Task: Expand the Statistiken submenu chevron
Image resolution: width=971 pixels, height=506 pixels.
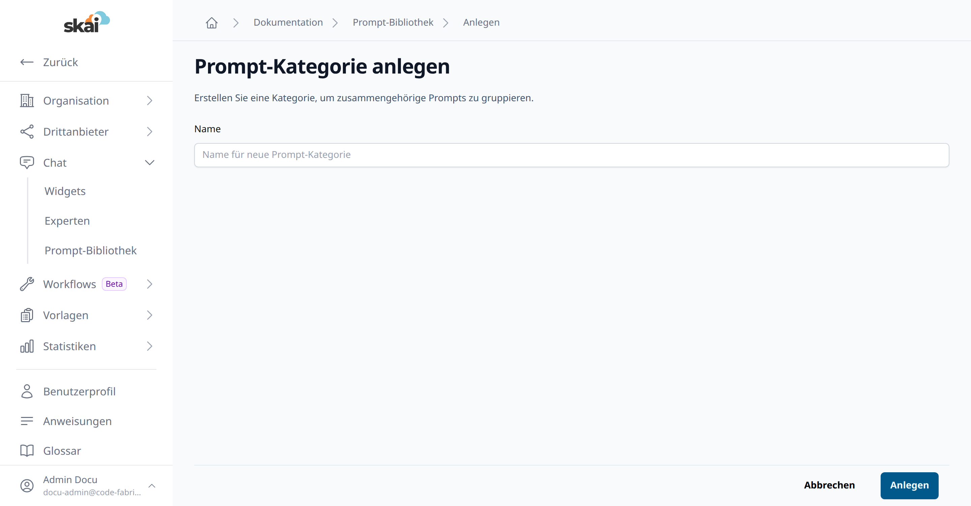Action: [150, 346]
